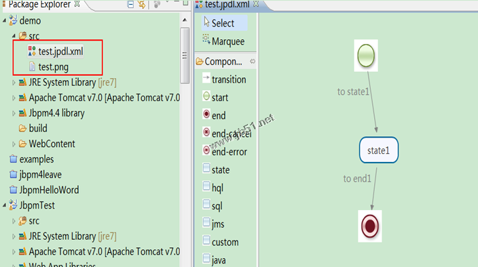Pick the java component
478x267 pixels.
[215, 260]
